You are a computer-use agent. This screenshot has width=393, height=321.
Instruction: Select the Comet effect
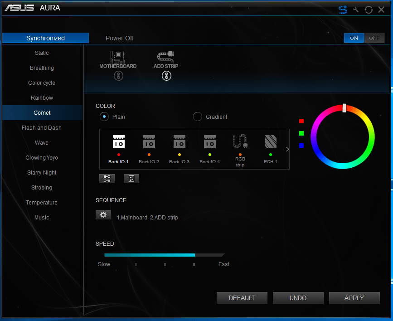pos(42,113)
